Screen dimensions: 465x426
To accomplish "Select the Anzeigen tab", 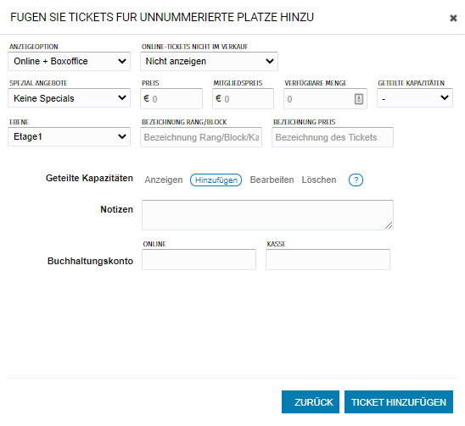I will [x=164, y=180].
